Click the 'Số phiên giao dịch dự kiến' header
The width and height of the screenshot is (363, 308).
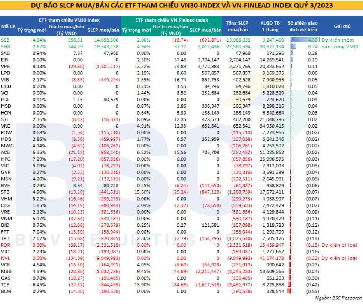pyautogui.click(x=303, y=26)
